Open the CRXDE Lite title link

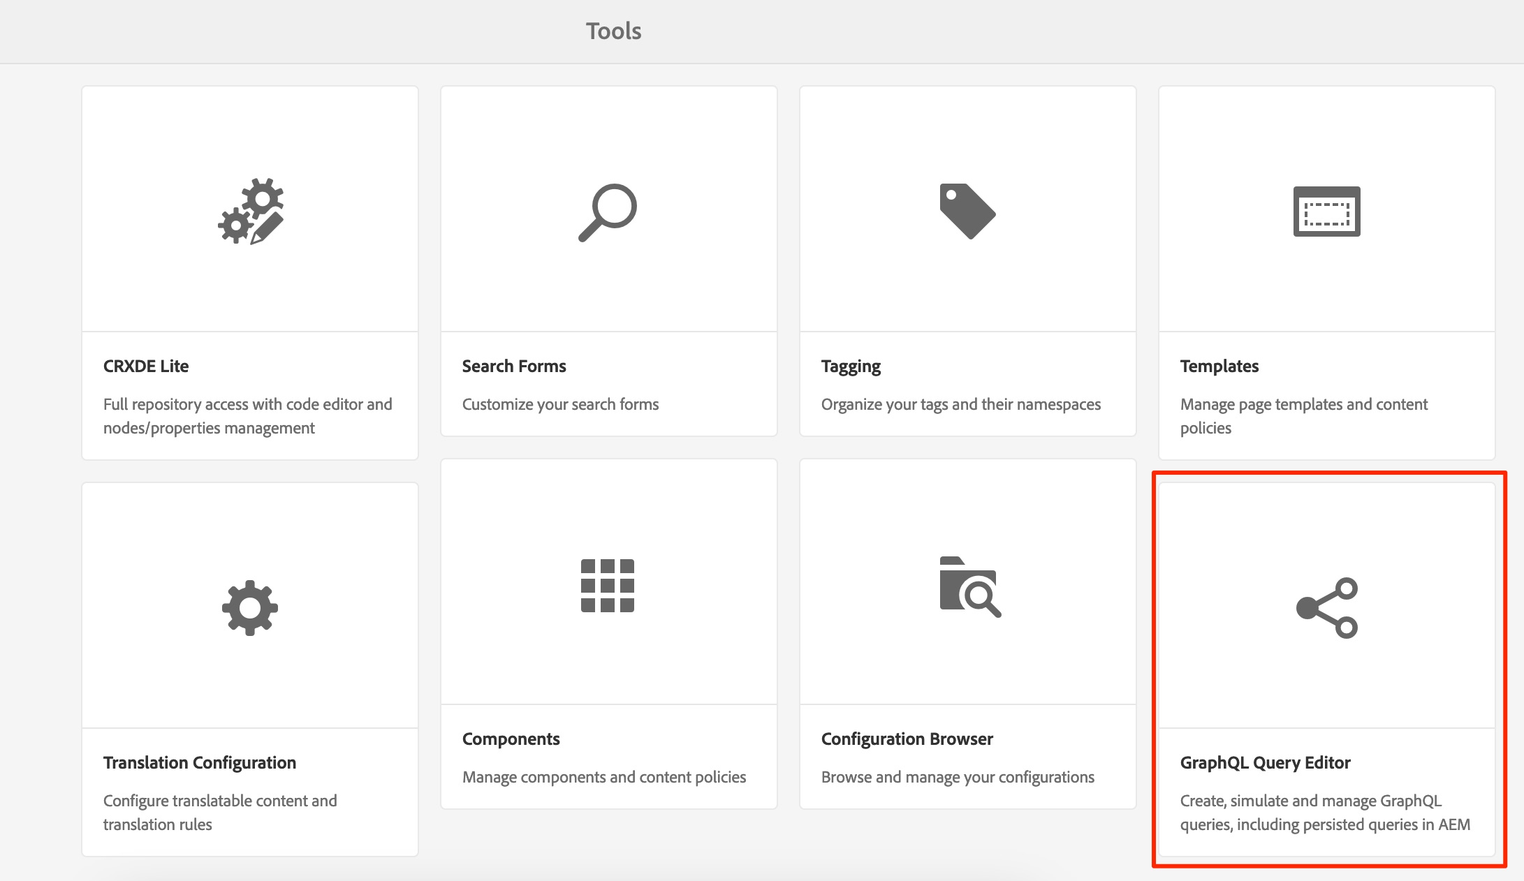(146, 366)
